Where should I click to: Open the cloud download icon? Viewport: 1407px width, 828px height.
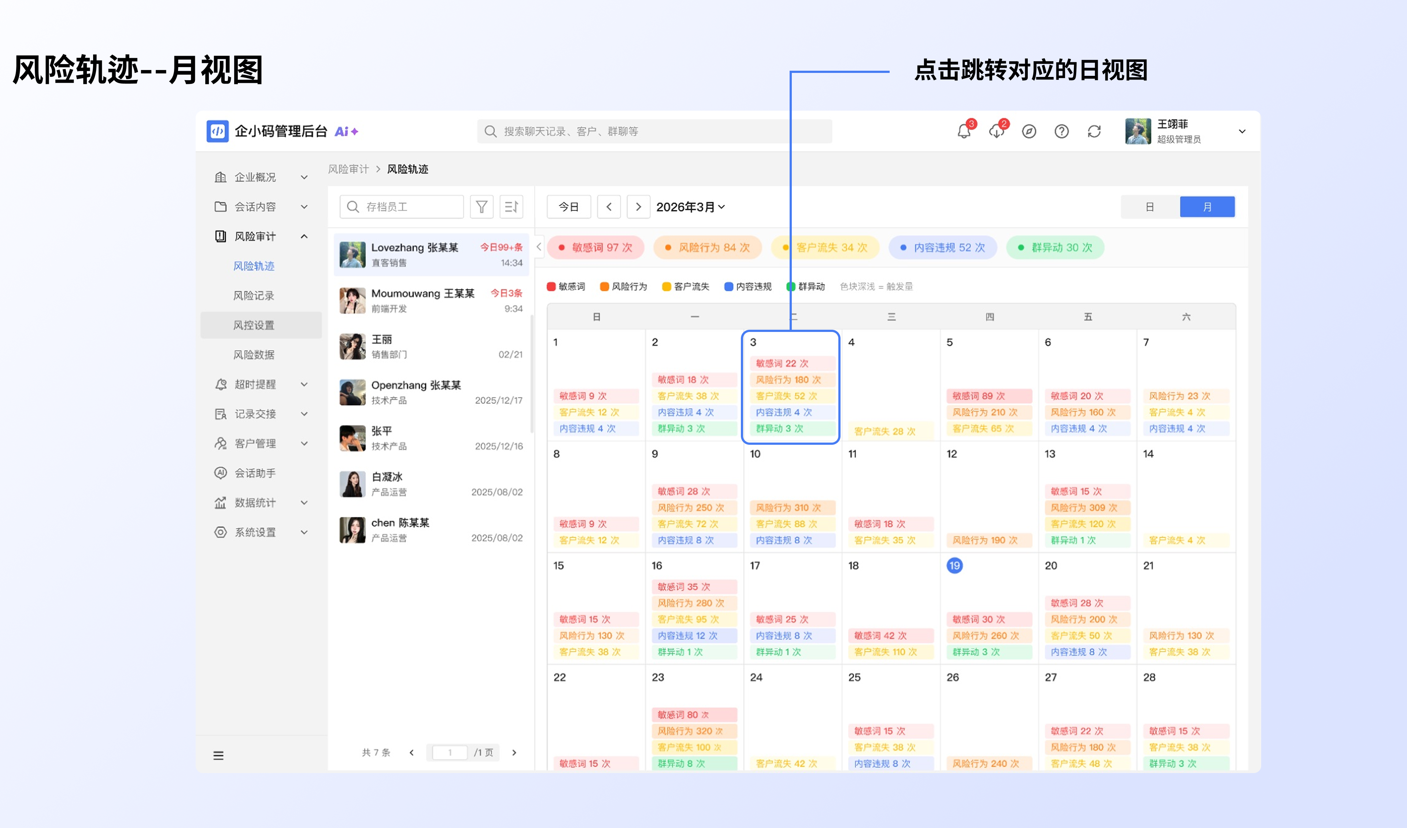(996, 131)
